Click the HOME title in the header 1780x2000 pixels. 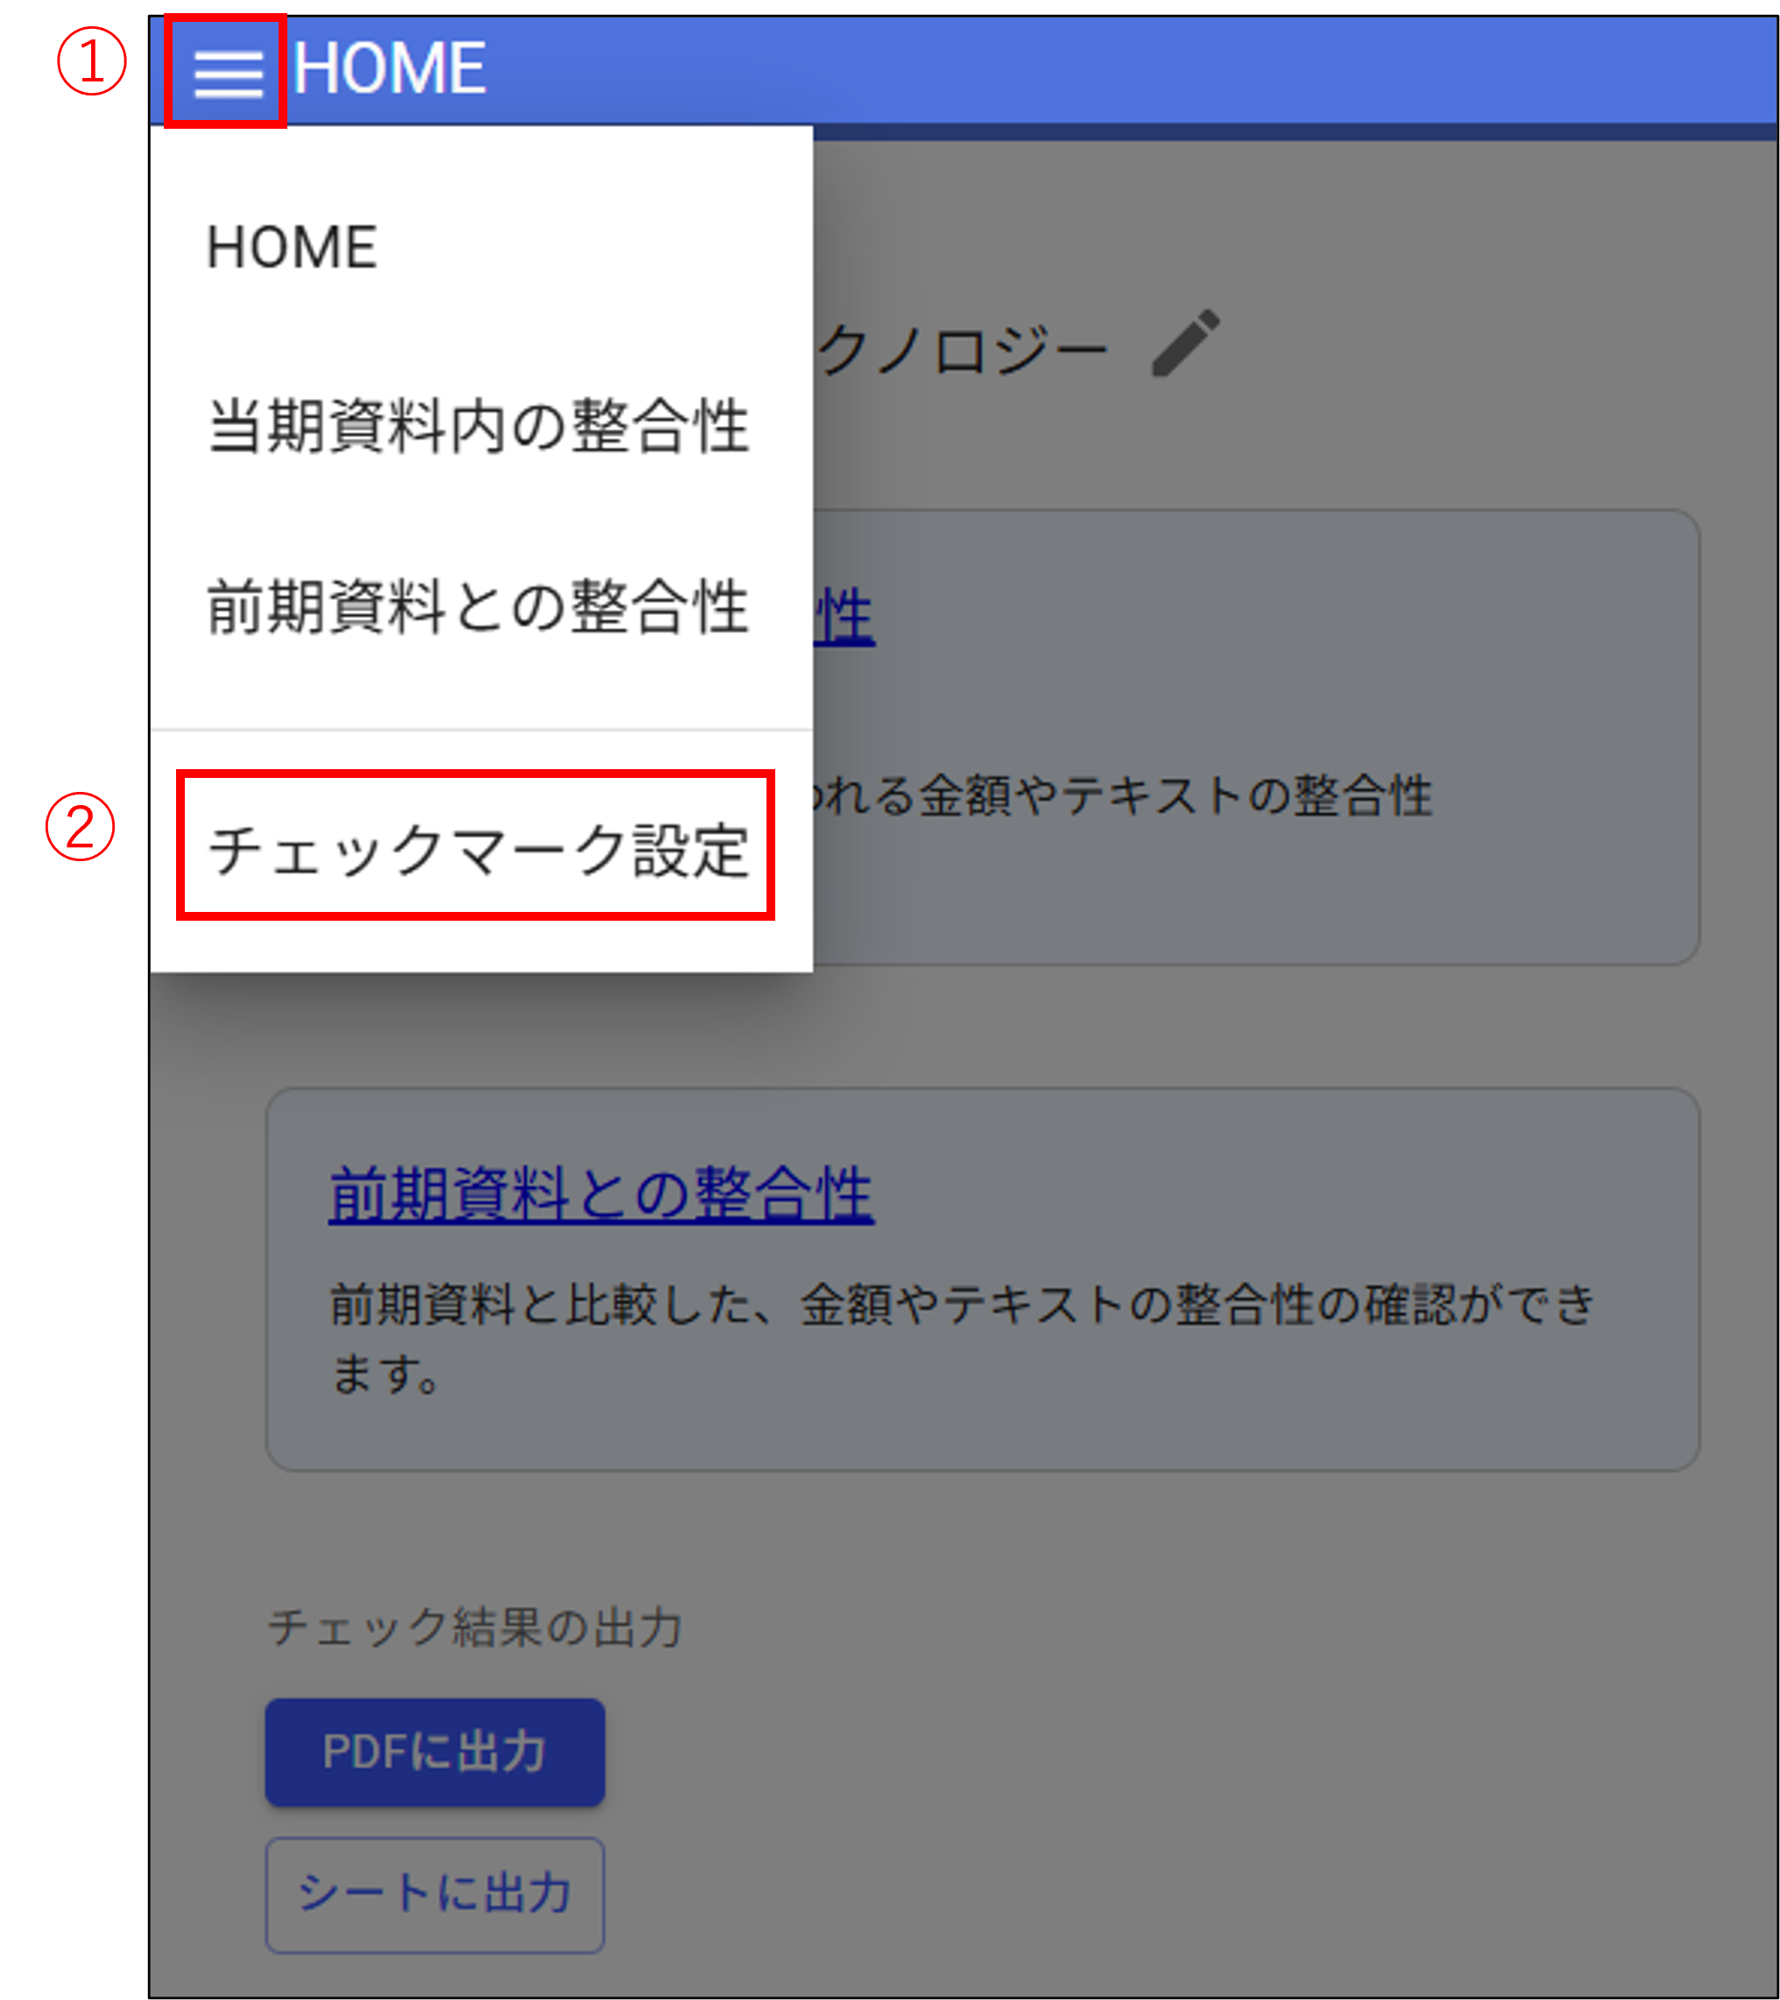[390, 68]
